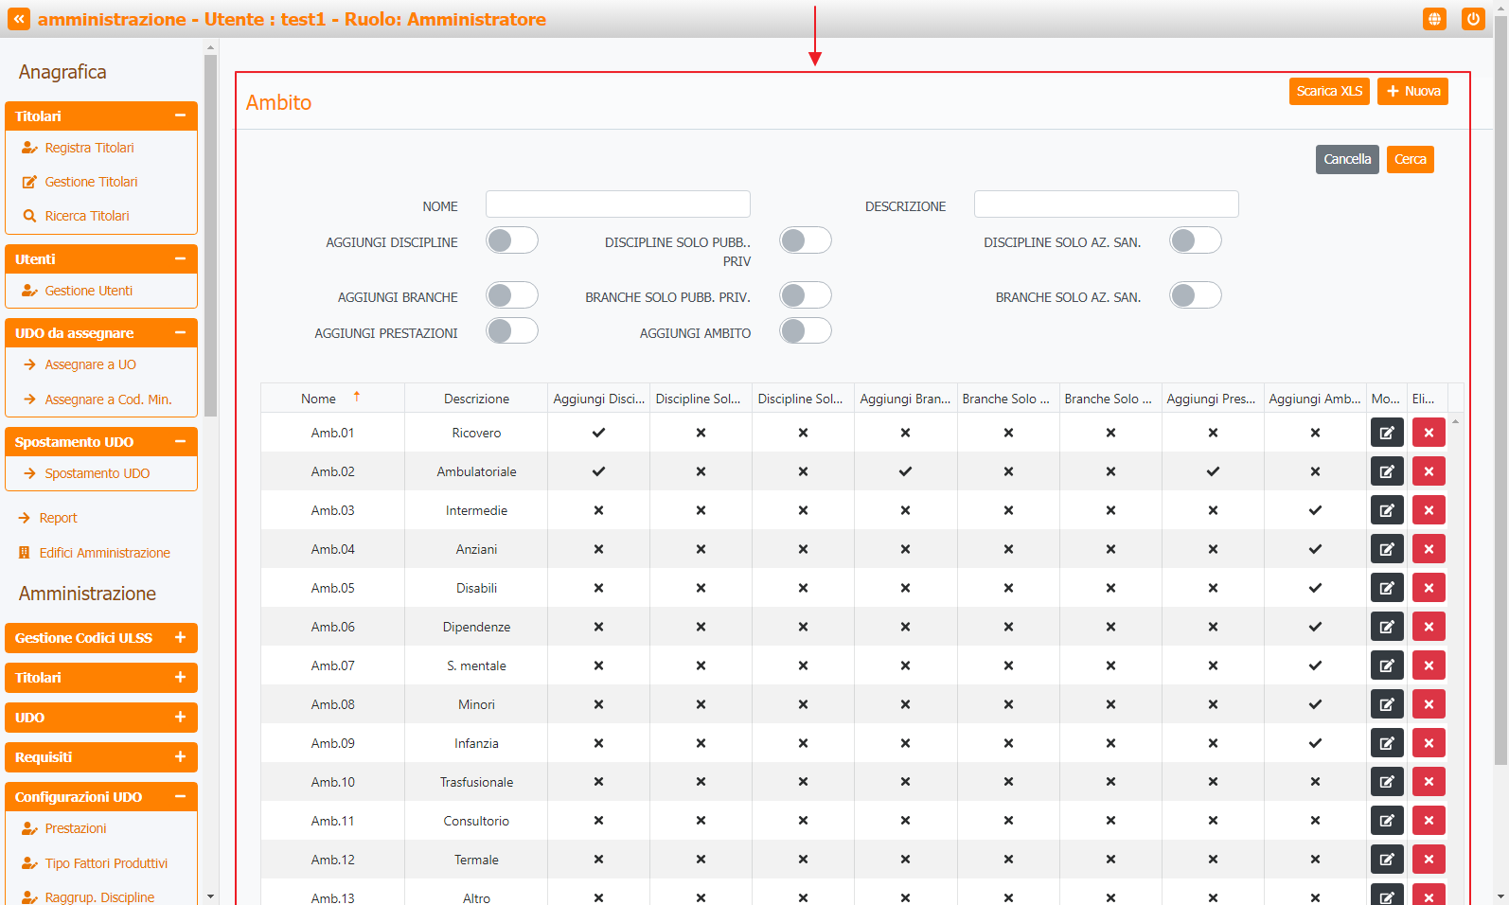
Task: Click the Scarica XLS button
Action: click(1328, 91)
